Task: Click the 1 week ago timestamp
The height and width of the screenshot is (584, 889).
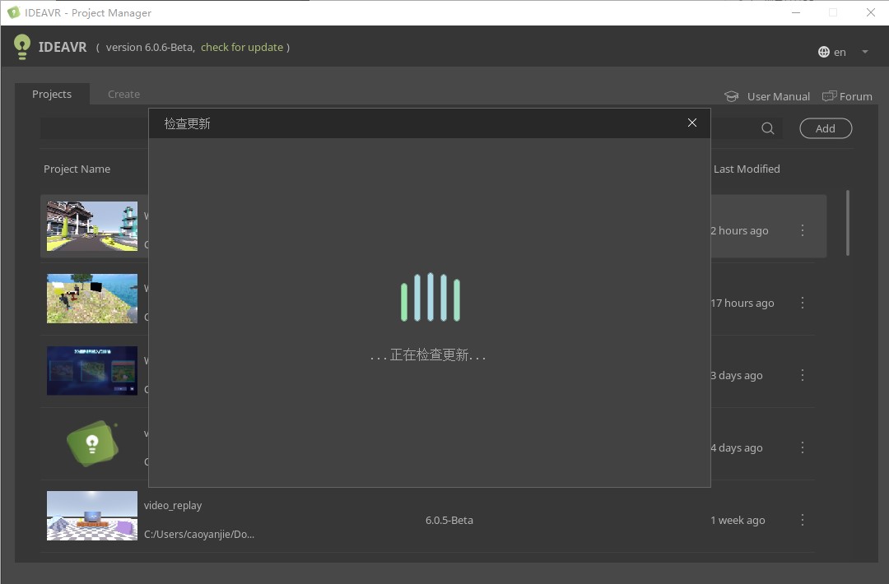Action: click(x=738, y=520)
